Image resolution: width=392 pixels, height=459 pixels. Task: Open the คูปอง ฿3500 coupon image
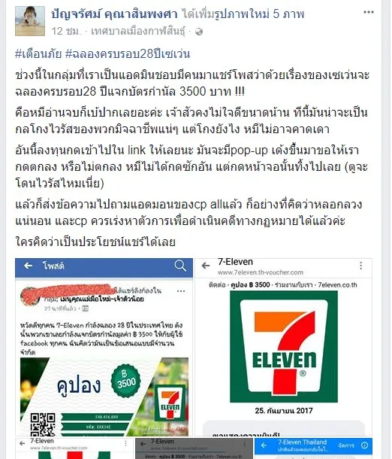pyautogui.click(x=104, y=397)
